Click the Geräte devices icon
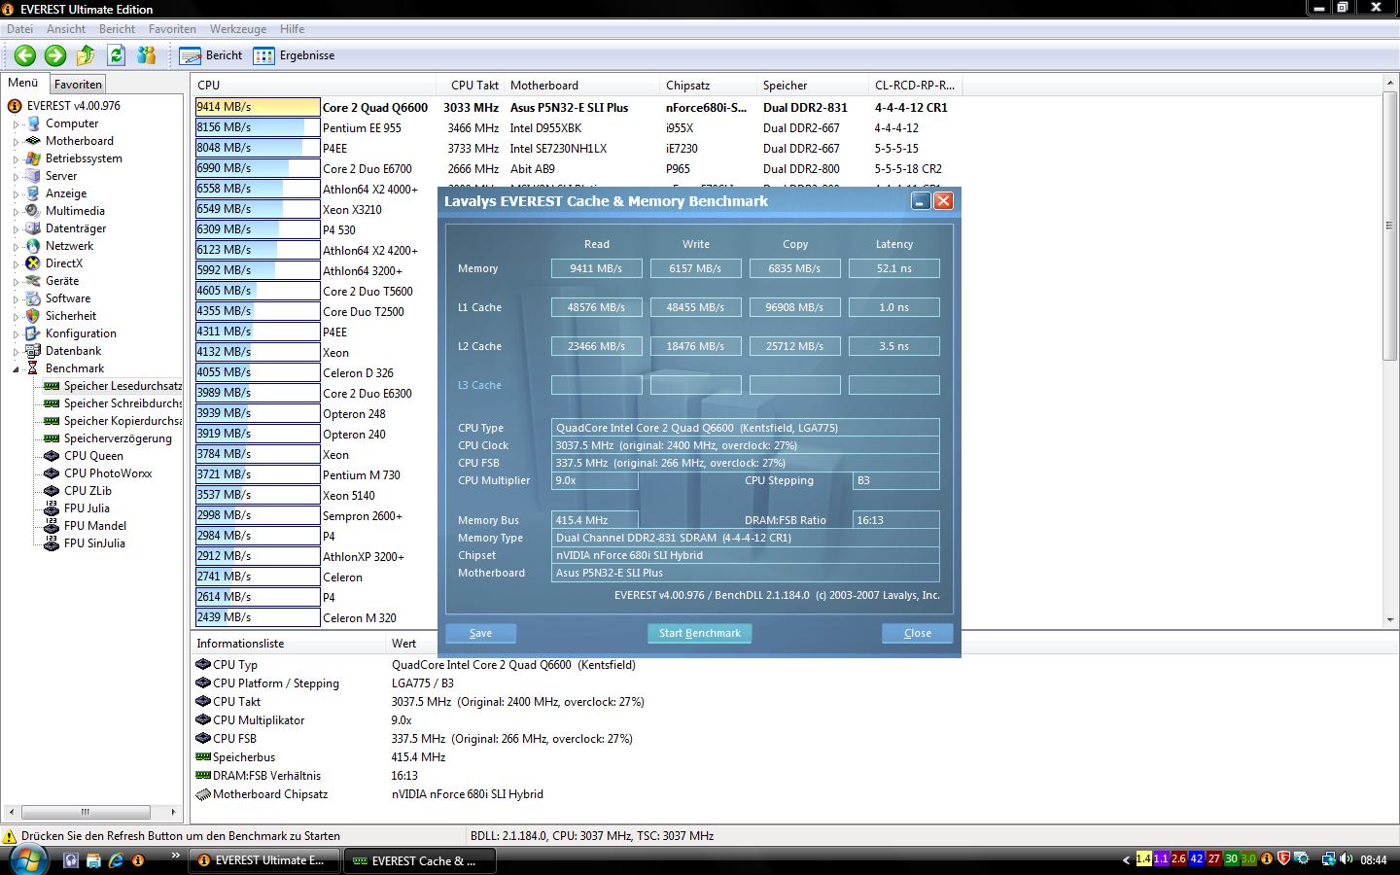The width and height of the screenshot is (1400, 875). (33, 281)
